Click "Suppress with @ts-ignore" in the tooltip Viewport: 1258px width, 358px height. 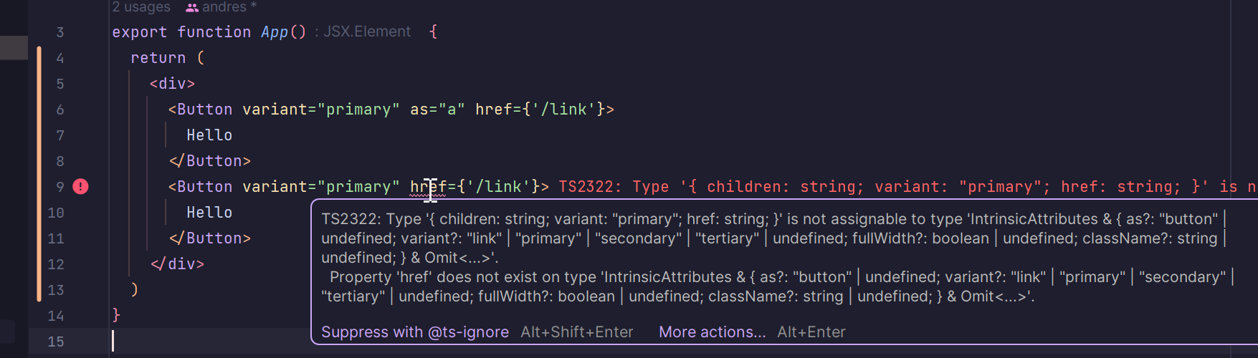click(415, 332)
